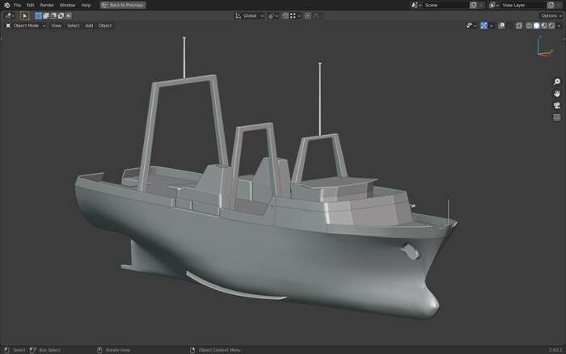Click the zoom magnifier icon in viewport

(x=557, y=82)
